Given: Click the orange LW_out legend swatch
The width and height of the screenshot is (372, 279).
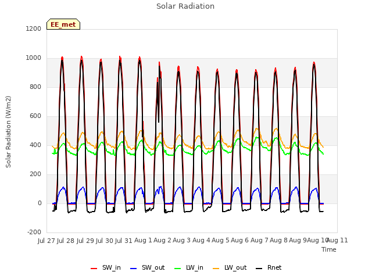Looking at the screenshot, I should tap(216, 269).
